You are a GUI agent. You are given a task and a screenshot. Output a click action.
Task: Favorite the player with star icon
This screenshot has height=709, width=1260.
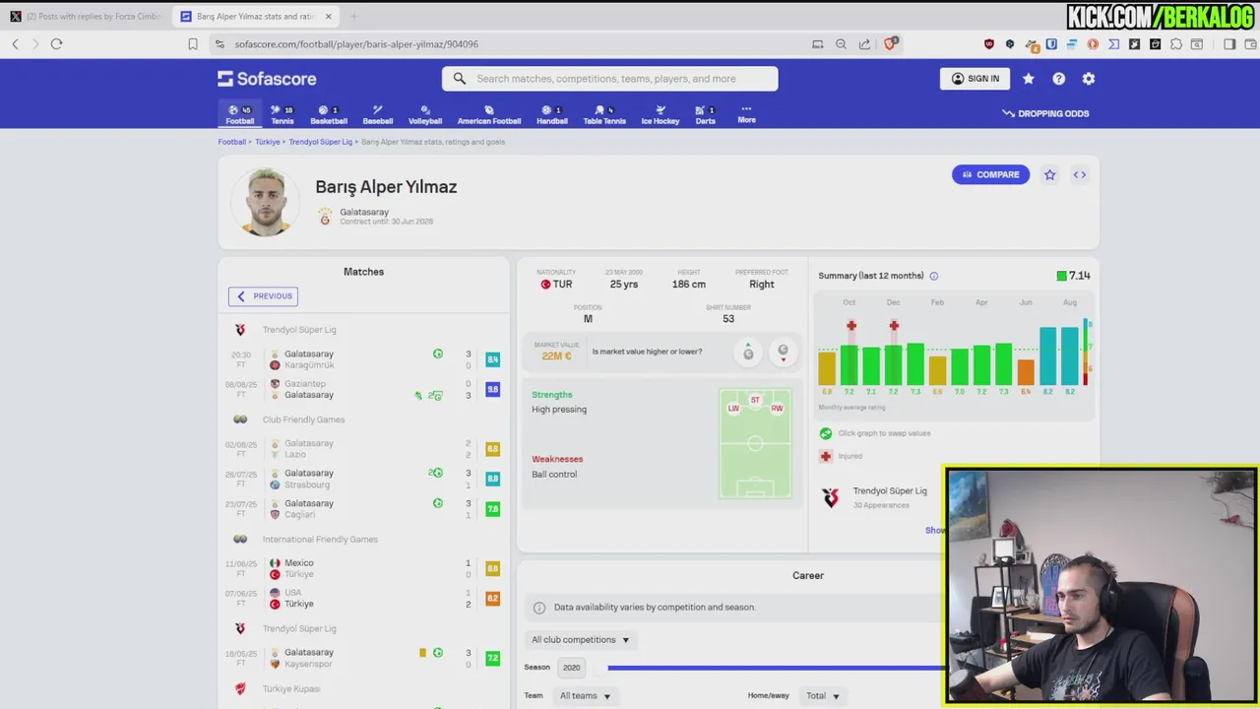click(1050, 174)
